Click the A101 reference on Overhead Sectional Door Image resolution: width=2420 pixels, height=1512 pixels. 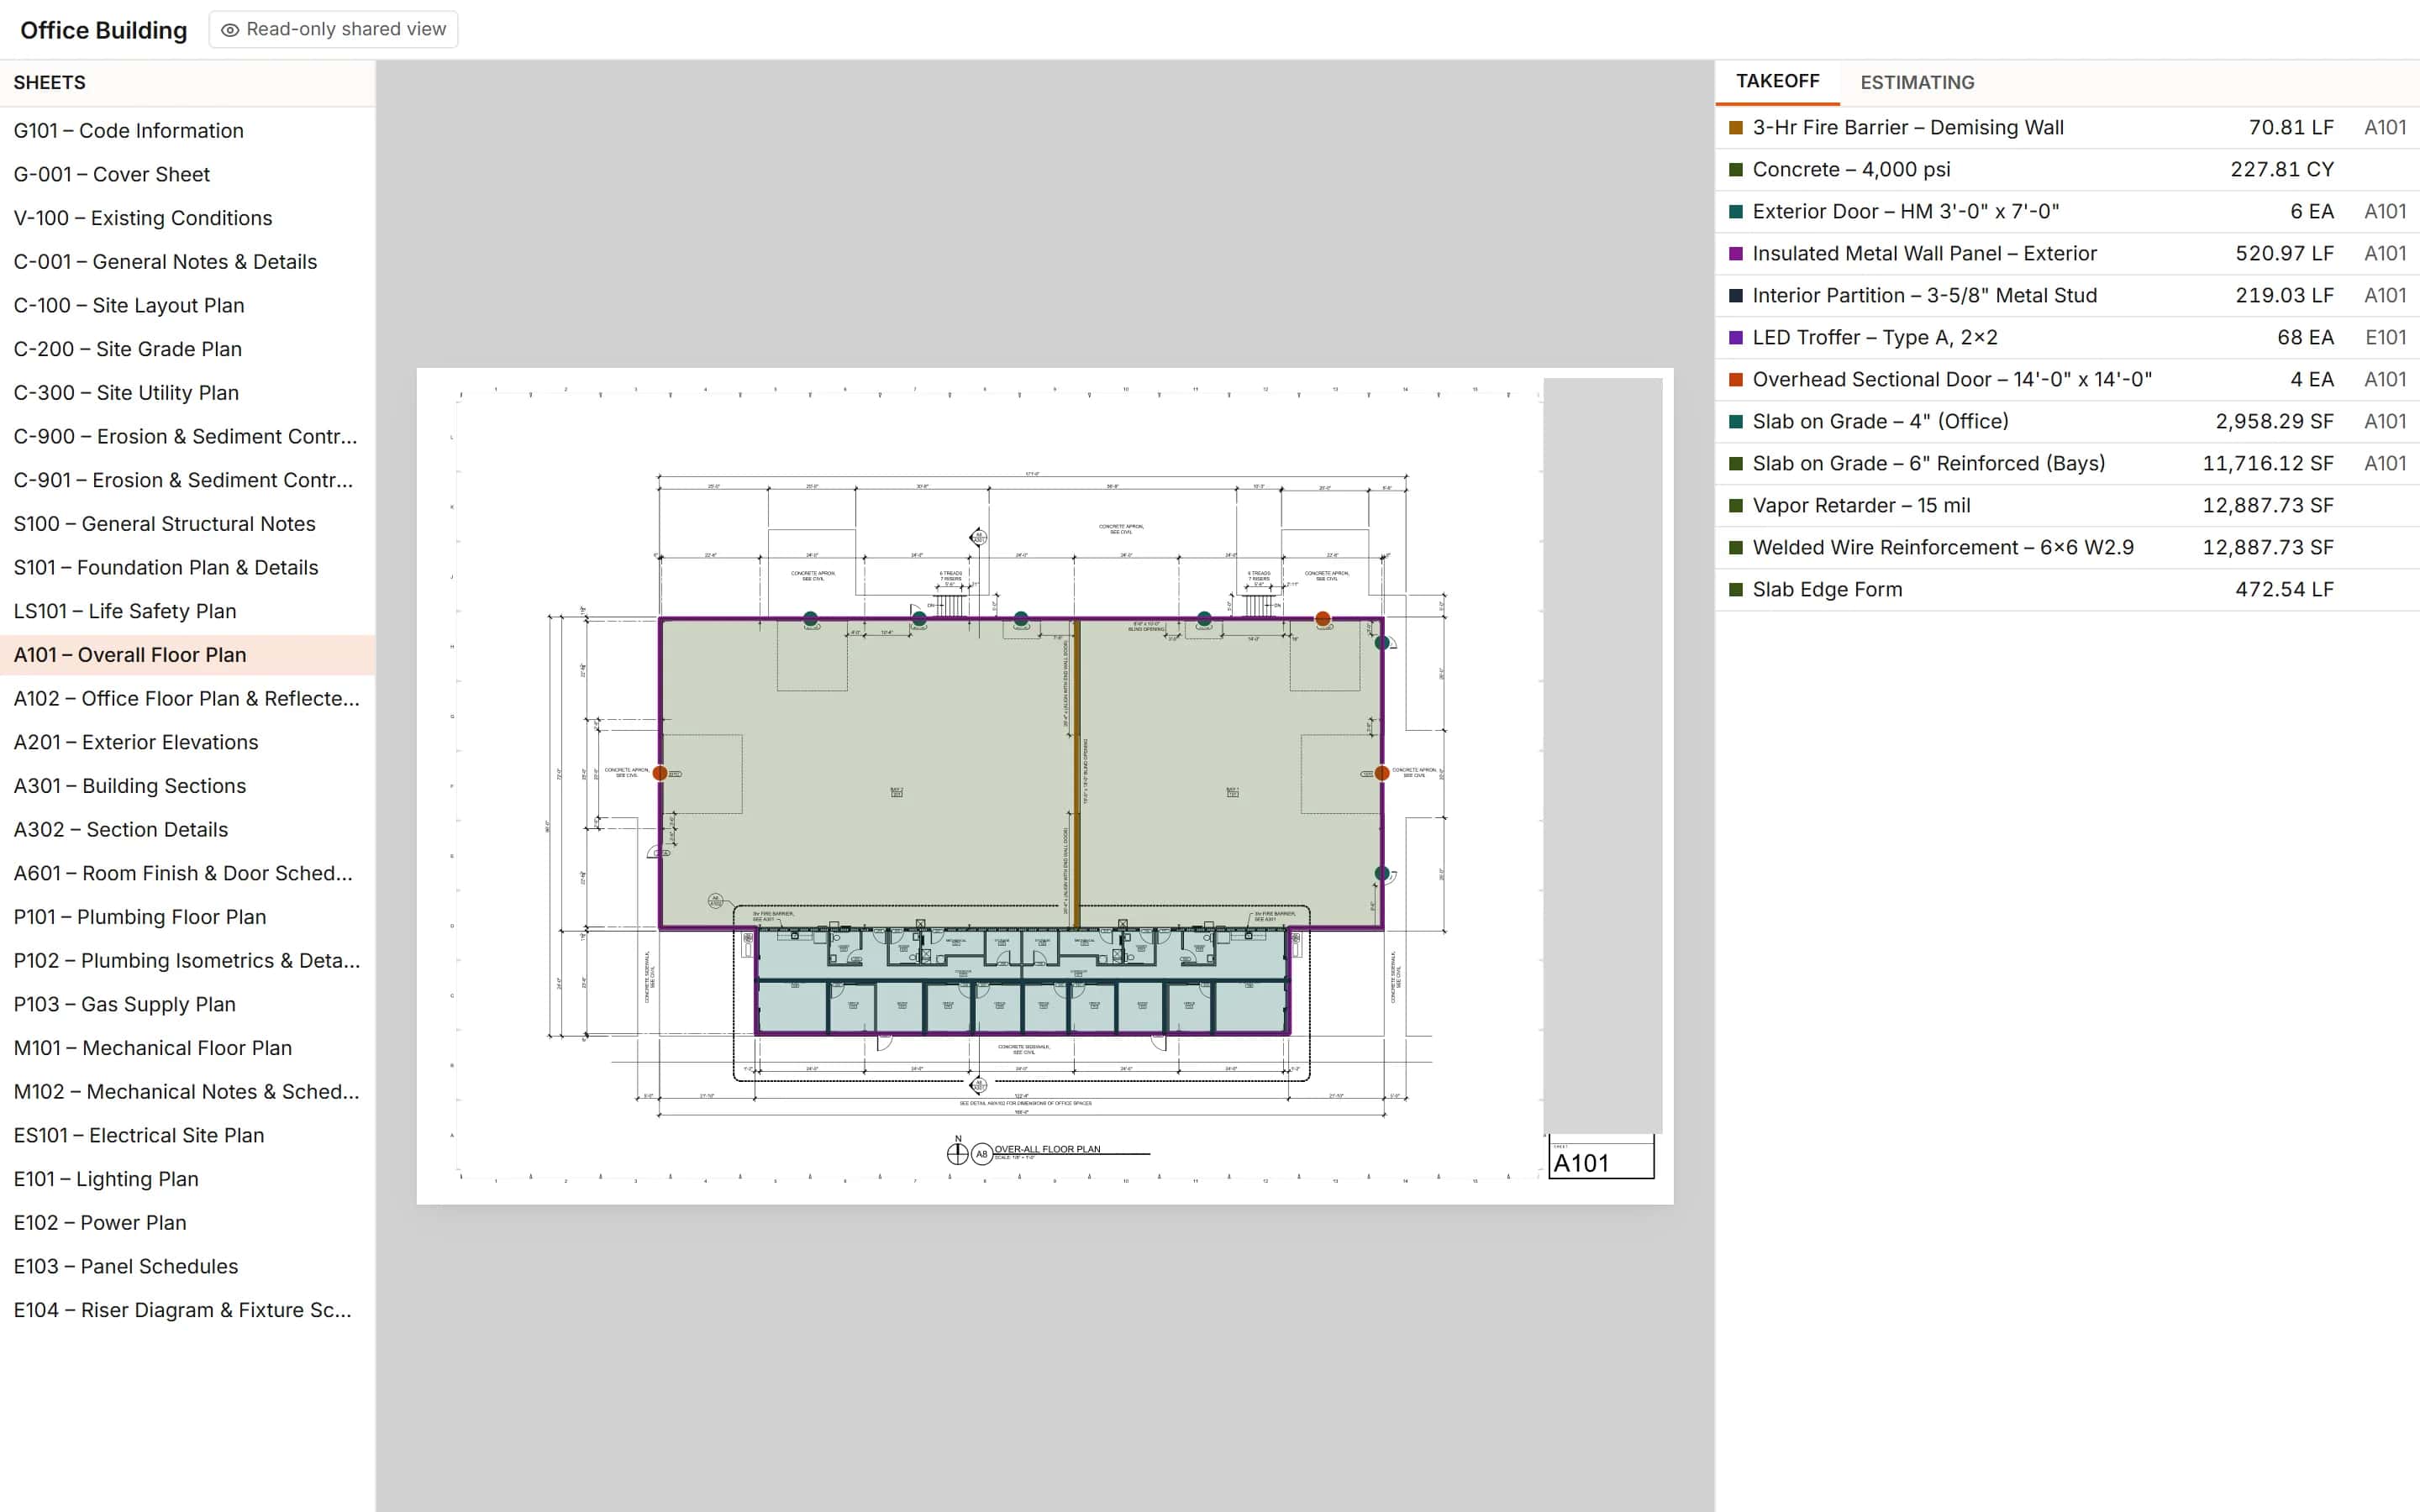[2385, 380]
